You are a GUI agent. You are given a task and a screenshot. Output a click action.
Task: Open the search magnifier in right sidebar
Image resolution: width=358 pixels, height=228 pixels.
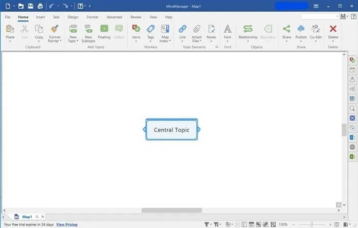[x=352, y=108]
